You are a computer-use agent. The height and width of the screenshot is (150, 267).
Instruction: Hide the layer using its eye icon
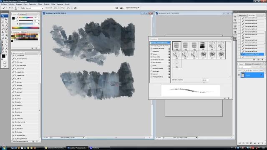coord(239,75)
